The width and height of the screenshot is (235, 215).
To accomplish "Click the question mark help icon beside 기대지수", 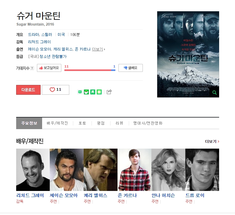I will click(x=32, y=68).
